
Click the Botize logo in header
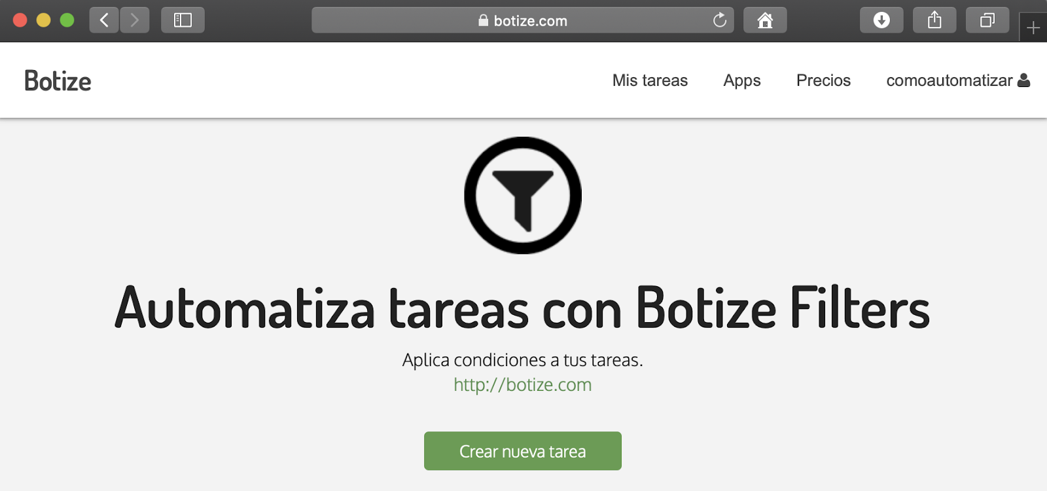tap(58, 81)
